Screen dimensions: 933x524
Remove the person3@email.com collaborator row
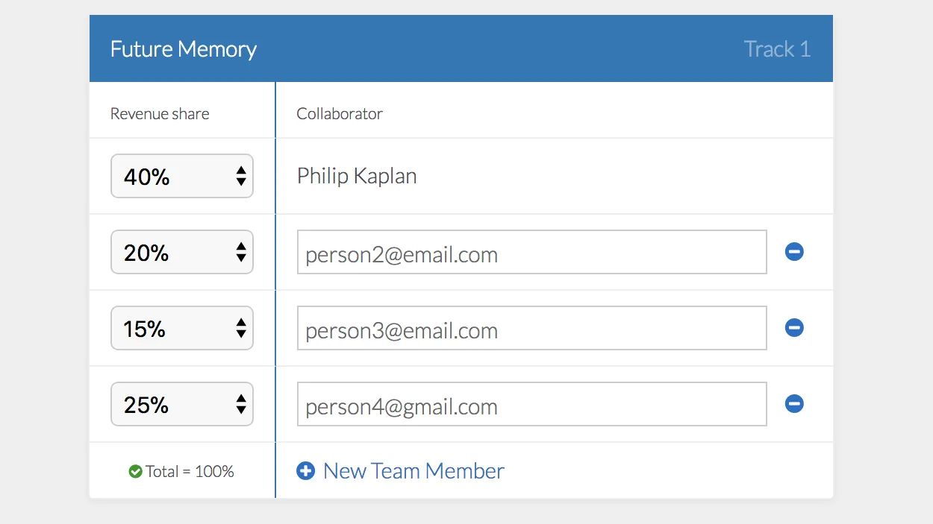click(x=794, y=328)
